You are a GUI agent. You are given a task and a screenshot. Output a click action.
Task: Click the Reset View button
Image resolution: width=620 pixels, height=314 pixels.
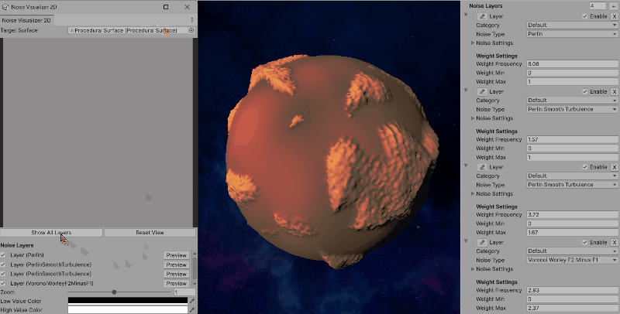tap(150, 233)
